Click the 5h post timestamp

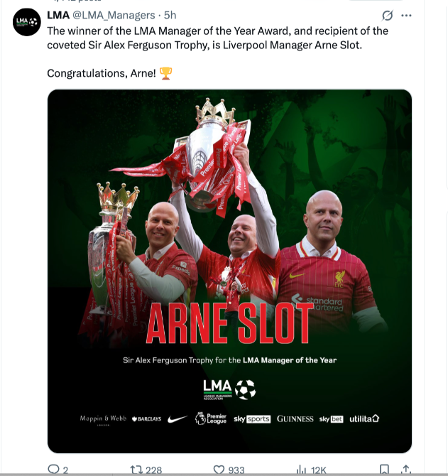[170, 15]
